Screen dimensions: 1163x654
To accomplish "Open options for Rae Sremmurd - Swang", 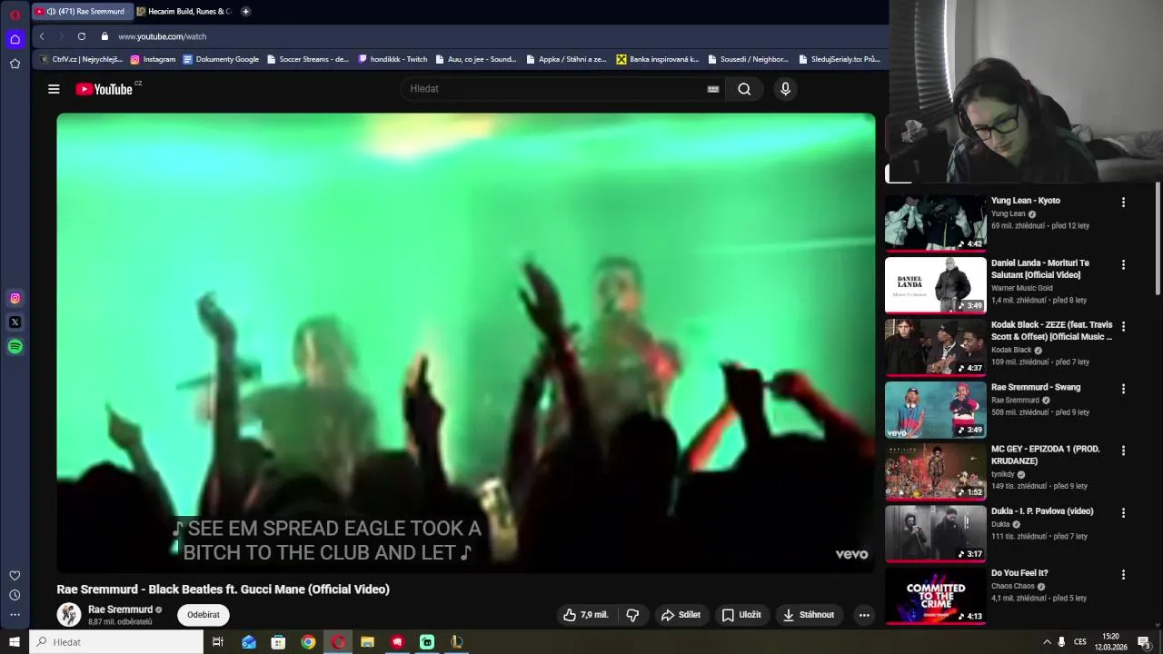I will [x=1123, y=389].
